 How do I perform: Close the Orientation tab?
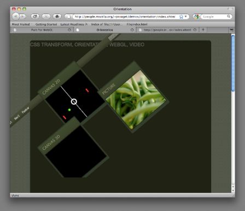tap(132, 30)
